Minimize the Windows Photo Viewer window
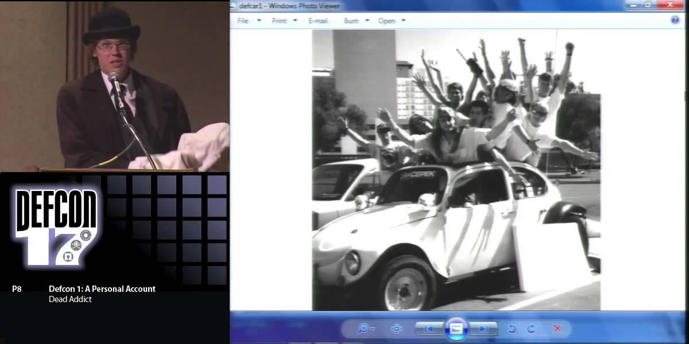 tap(632, 5)
